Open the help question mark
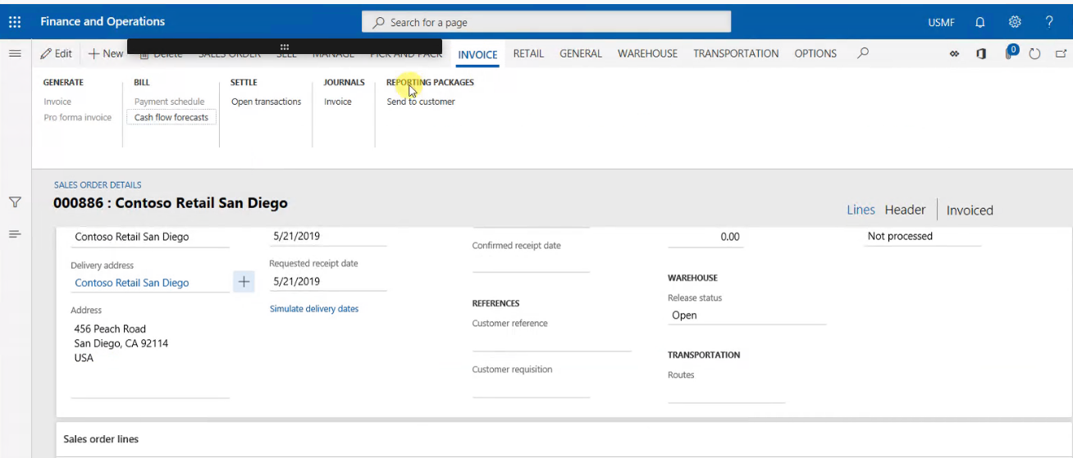This screenshot has width=1073, height=458. pyautogui.click(x=1049, y=22)
